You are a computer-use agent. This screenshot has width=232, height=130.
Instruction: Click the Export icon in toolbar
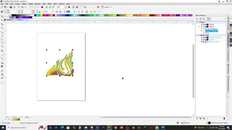pyautogui.click(x=50, y=7)
